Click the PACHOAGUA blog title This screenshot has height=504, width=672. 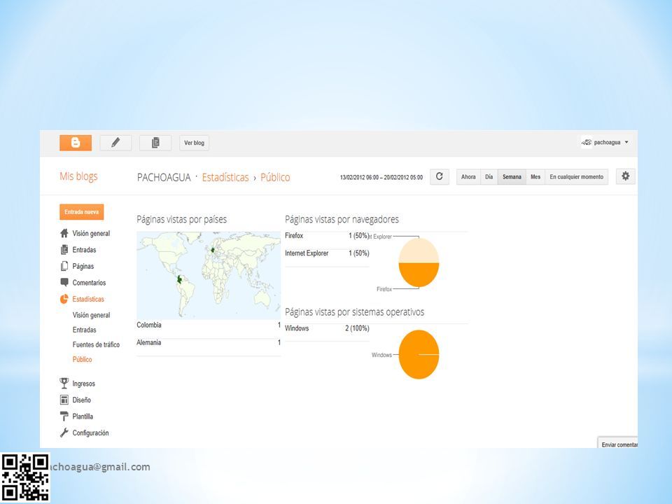(x=164, y=177)
